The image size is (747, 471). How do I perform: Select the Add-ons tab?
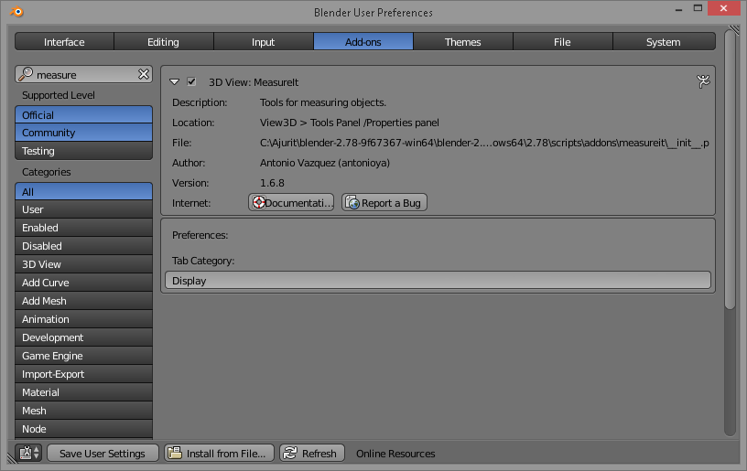[363, 41]
